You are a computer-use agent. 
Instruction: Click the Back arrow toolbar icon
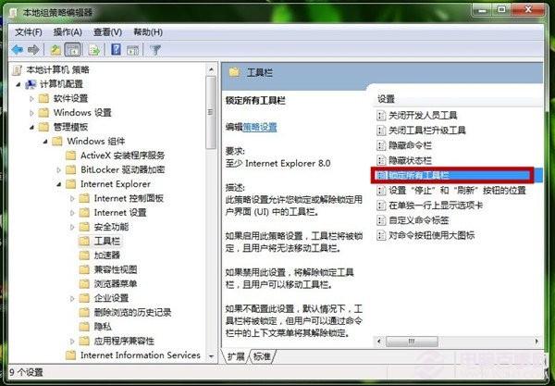(17, 50)
